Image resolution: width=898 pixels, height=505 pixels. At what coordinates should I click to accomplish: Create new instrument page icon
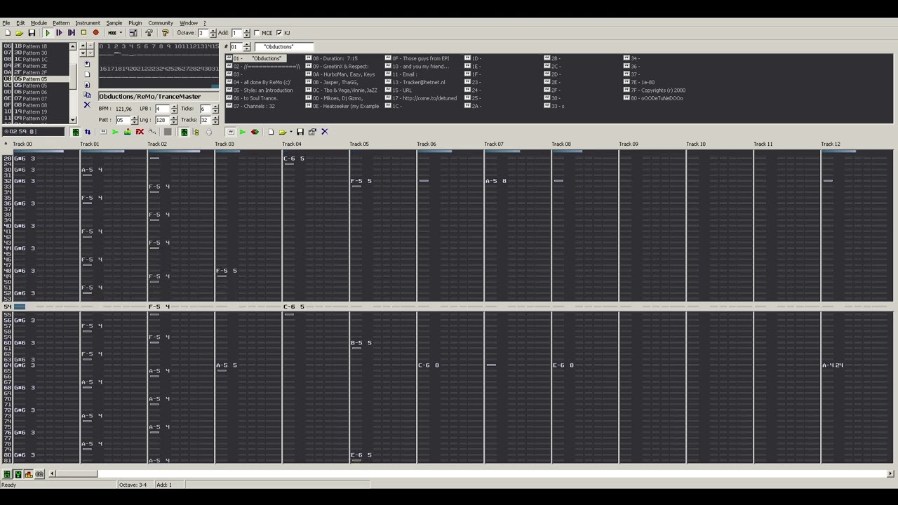pyautogui.click(x=271, y=132)
